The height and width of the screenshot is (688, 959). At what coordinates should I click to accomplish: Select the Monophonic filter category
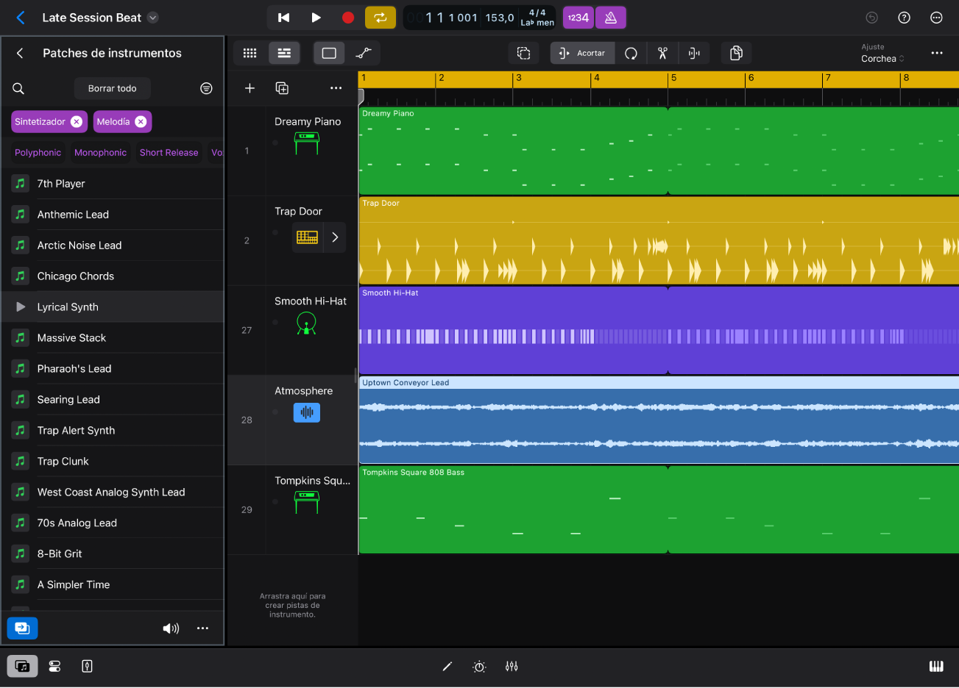pos(100,152)
